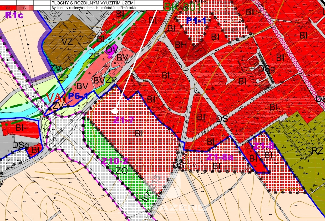
Task: Select the olive RZ area label
Action: tap(317, 150)
